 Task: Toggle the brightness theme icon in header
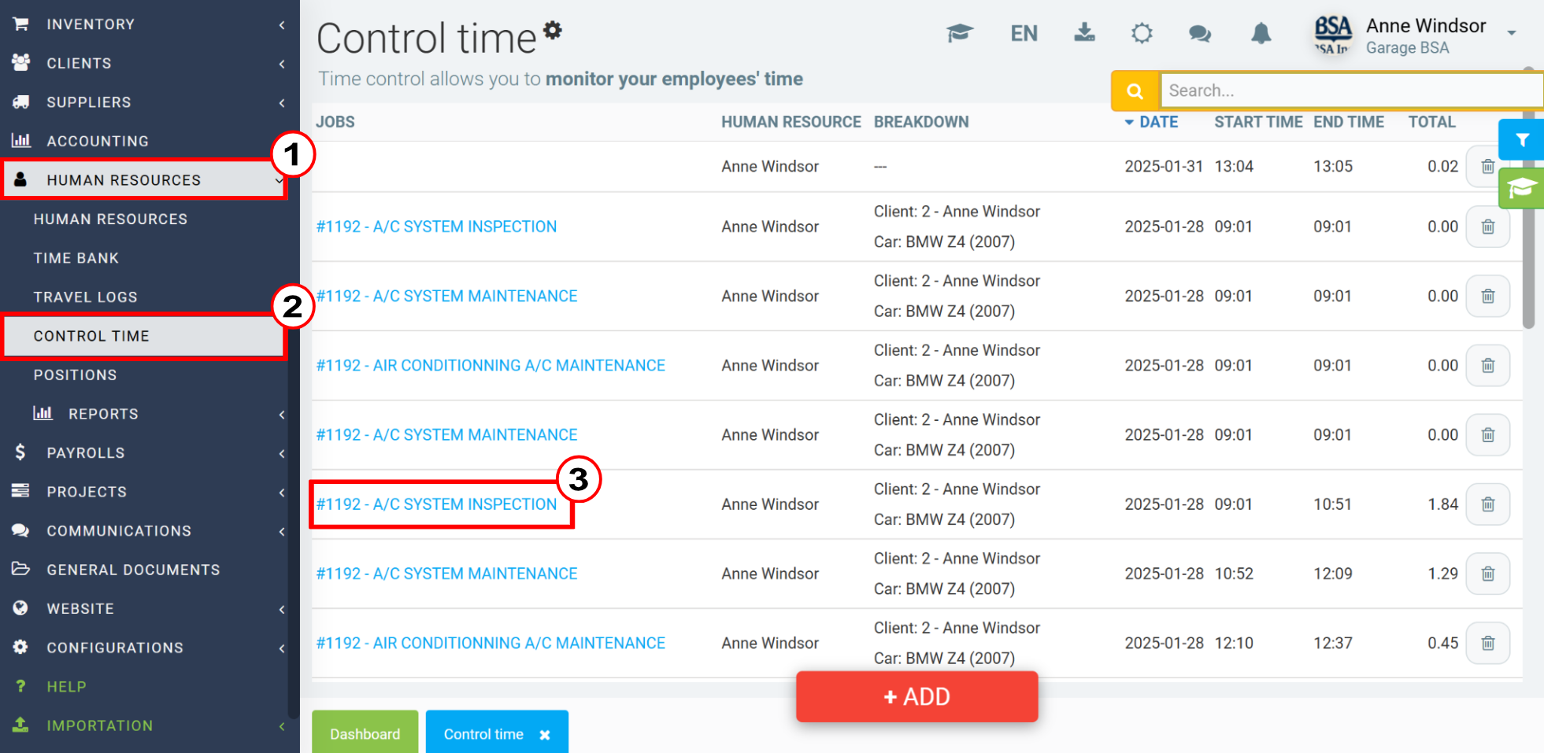click(1142, 33)
